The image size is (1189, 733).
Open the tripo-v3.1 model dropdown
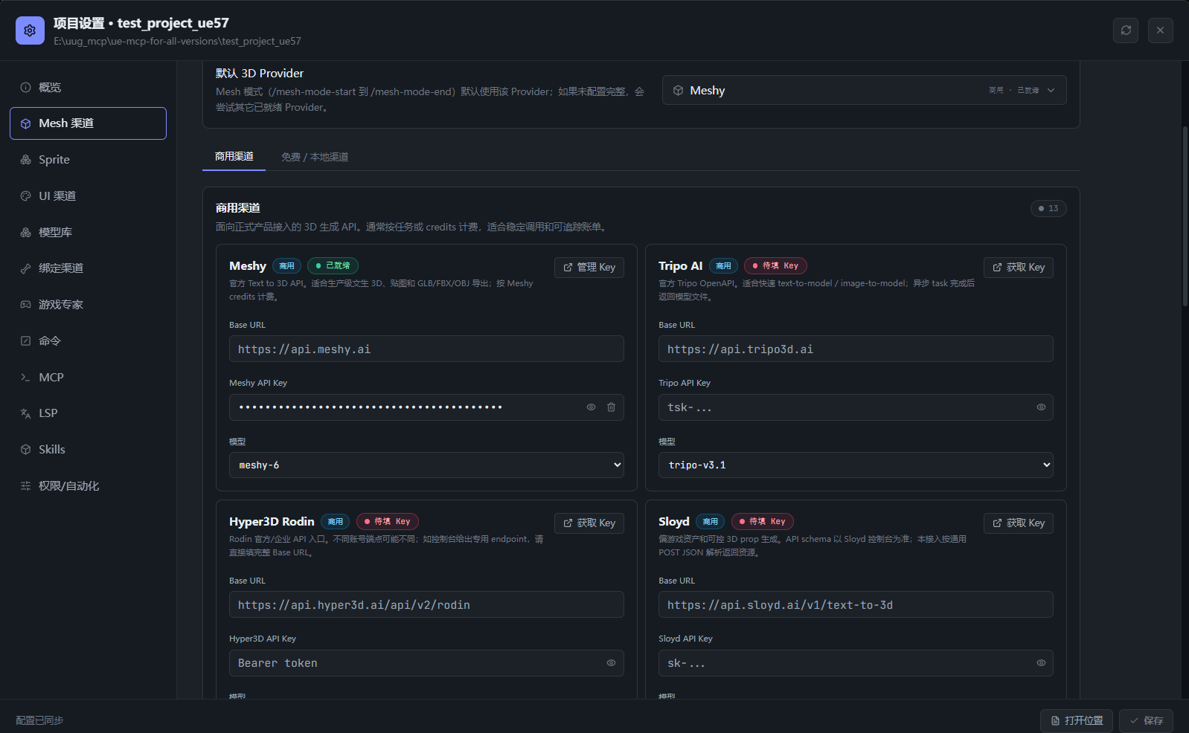pyautogui.click(x=856, y=465)
